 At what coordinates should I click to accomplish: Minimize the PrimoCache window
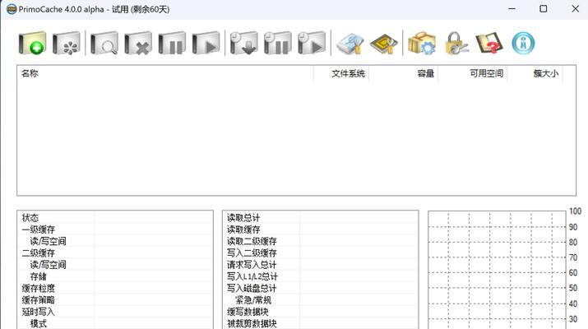coord(512,8)
